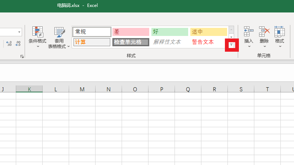Open the number format dropdown arrow

click(x=19, y=32)
